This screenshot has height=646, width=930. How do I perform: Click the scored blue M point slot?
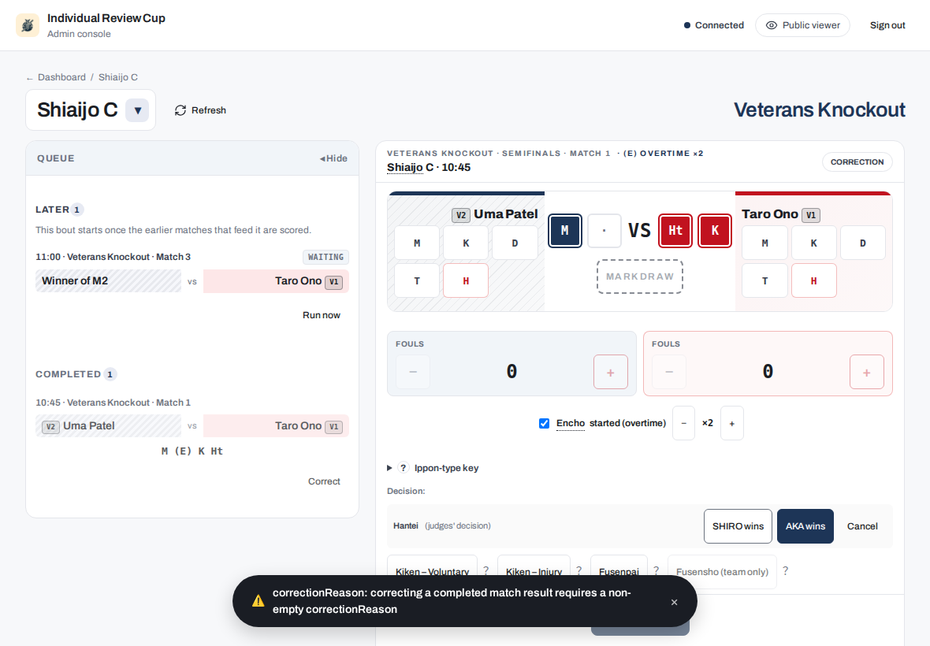564,231
